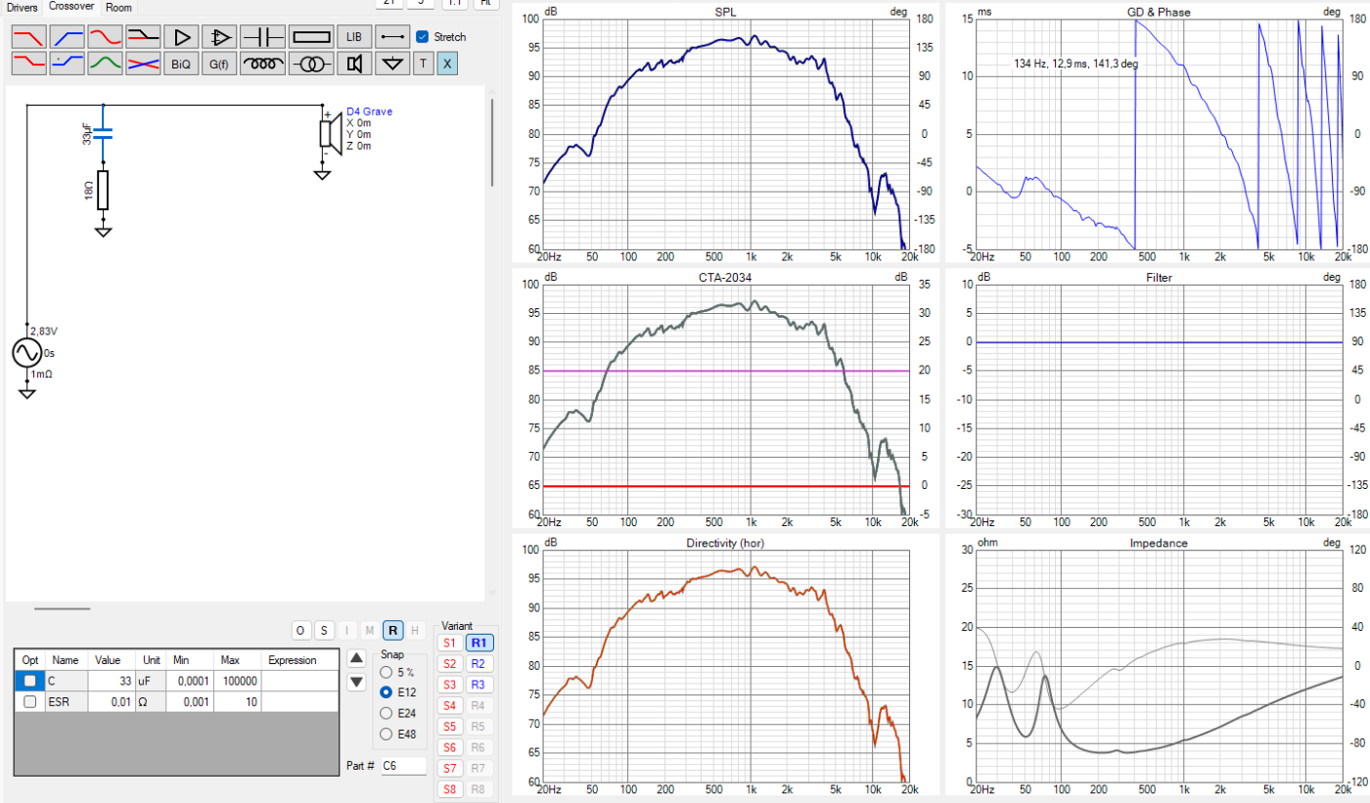Switch to the Room tab
The image size is (1370, 803).
pos(118,8)
